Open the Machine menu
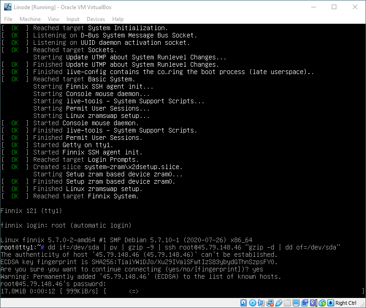The width and height of the screenshot is (366, 308). pyautogui.click(x=30, y=19)
